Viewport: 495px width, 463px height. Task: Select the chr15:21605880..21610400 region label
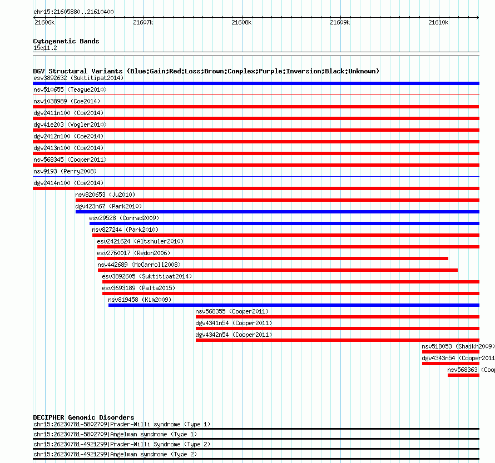73,12
